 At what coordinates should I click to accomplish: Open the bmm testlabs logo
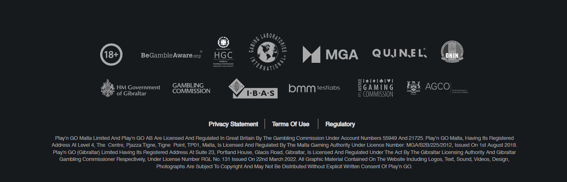[314, 88]
